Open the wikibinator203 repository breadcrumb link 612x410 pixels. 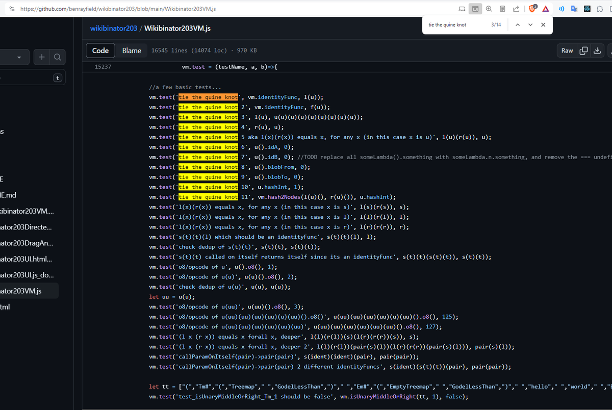pyautogui.click(x=113, y=28)
